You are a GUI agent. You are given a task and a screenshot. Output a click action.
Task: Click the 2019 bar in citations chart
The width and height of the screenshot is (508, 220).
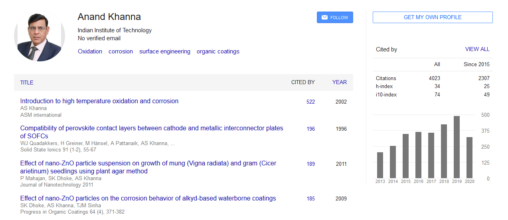click(x=457, y=147)
